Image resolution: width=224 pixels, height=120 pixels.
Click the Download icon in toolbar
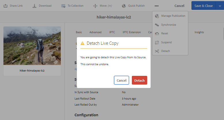[34, 6]
